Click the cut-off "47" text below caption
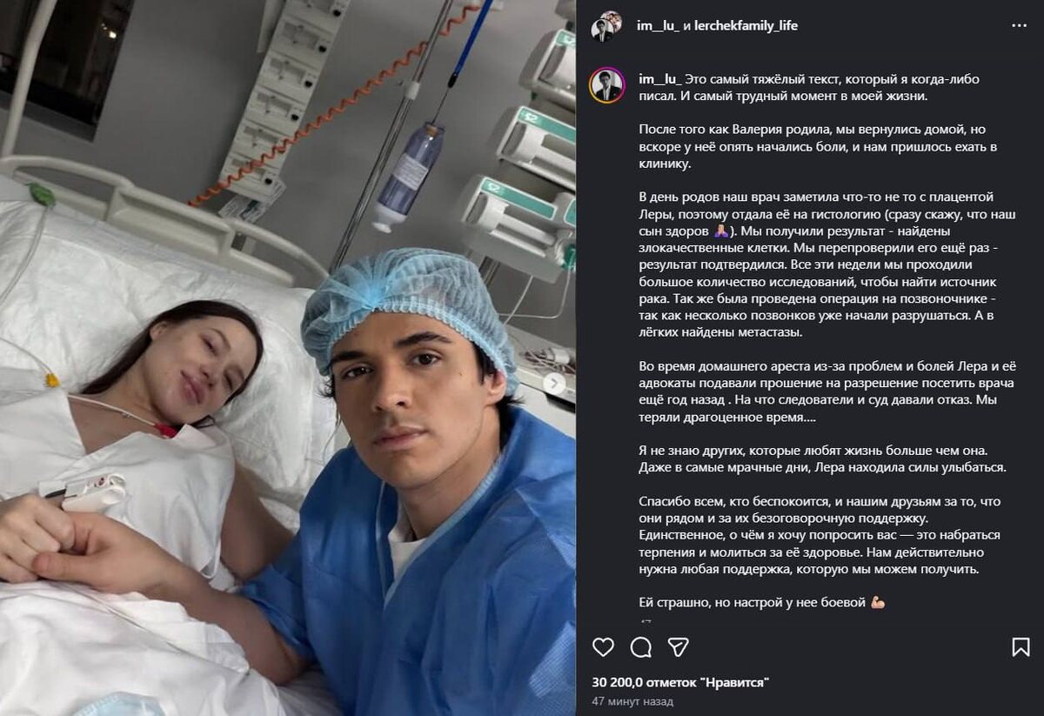This screenshot has height=716, width=1044. pos(646,622)
